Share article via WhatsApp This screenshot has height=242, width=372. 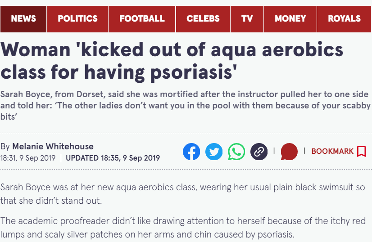coord(236,152)
